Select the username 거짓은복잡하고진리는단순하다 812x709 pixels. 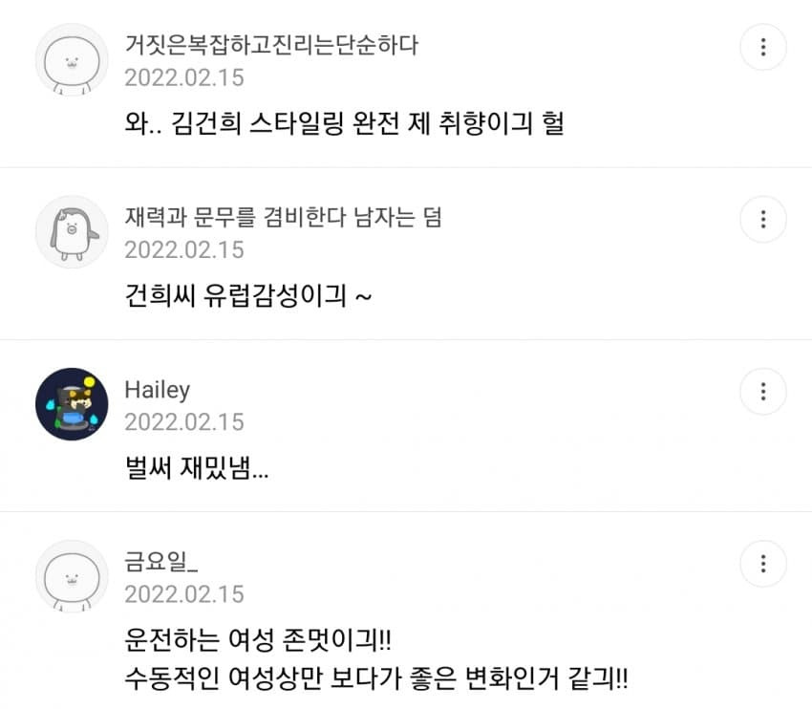pyautogui.click(x=273, y=44)
